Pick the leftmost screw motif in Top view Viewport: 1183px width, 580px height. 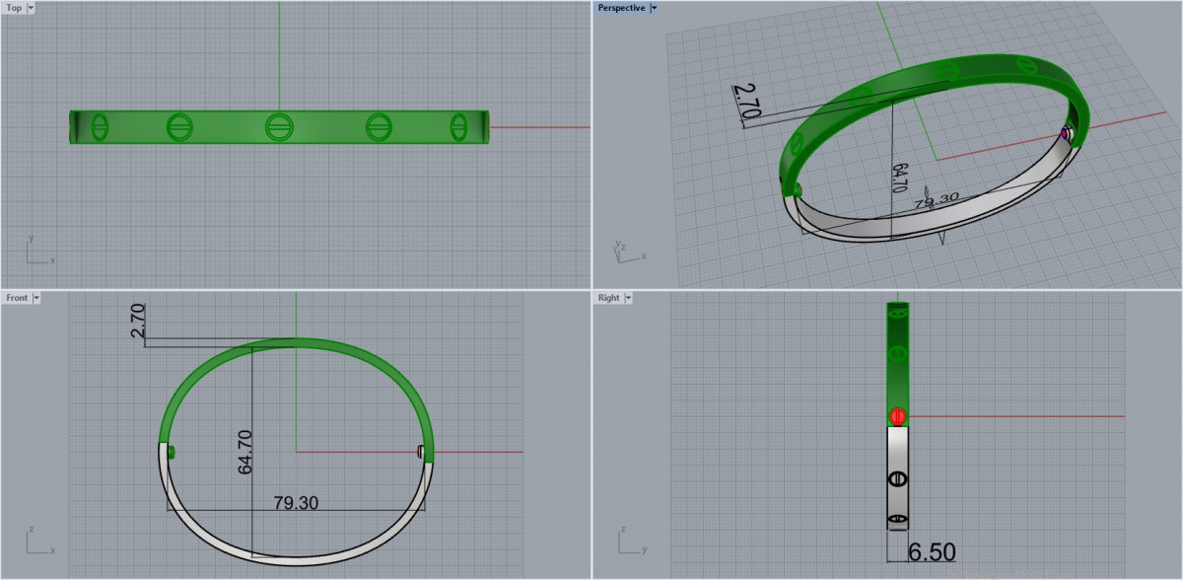[x=100, y=127]
